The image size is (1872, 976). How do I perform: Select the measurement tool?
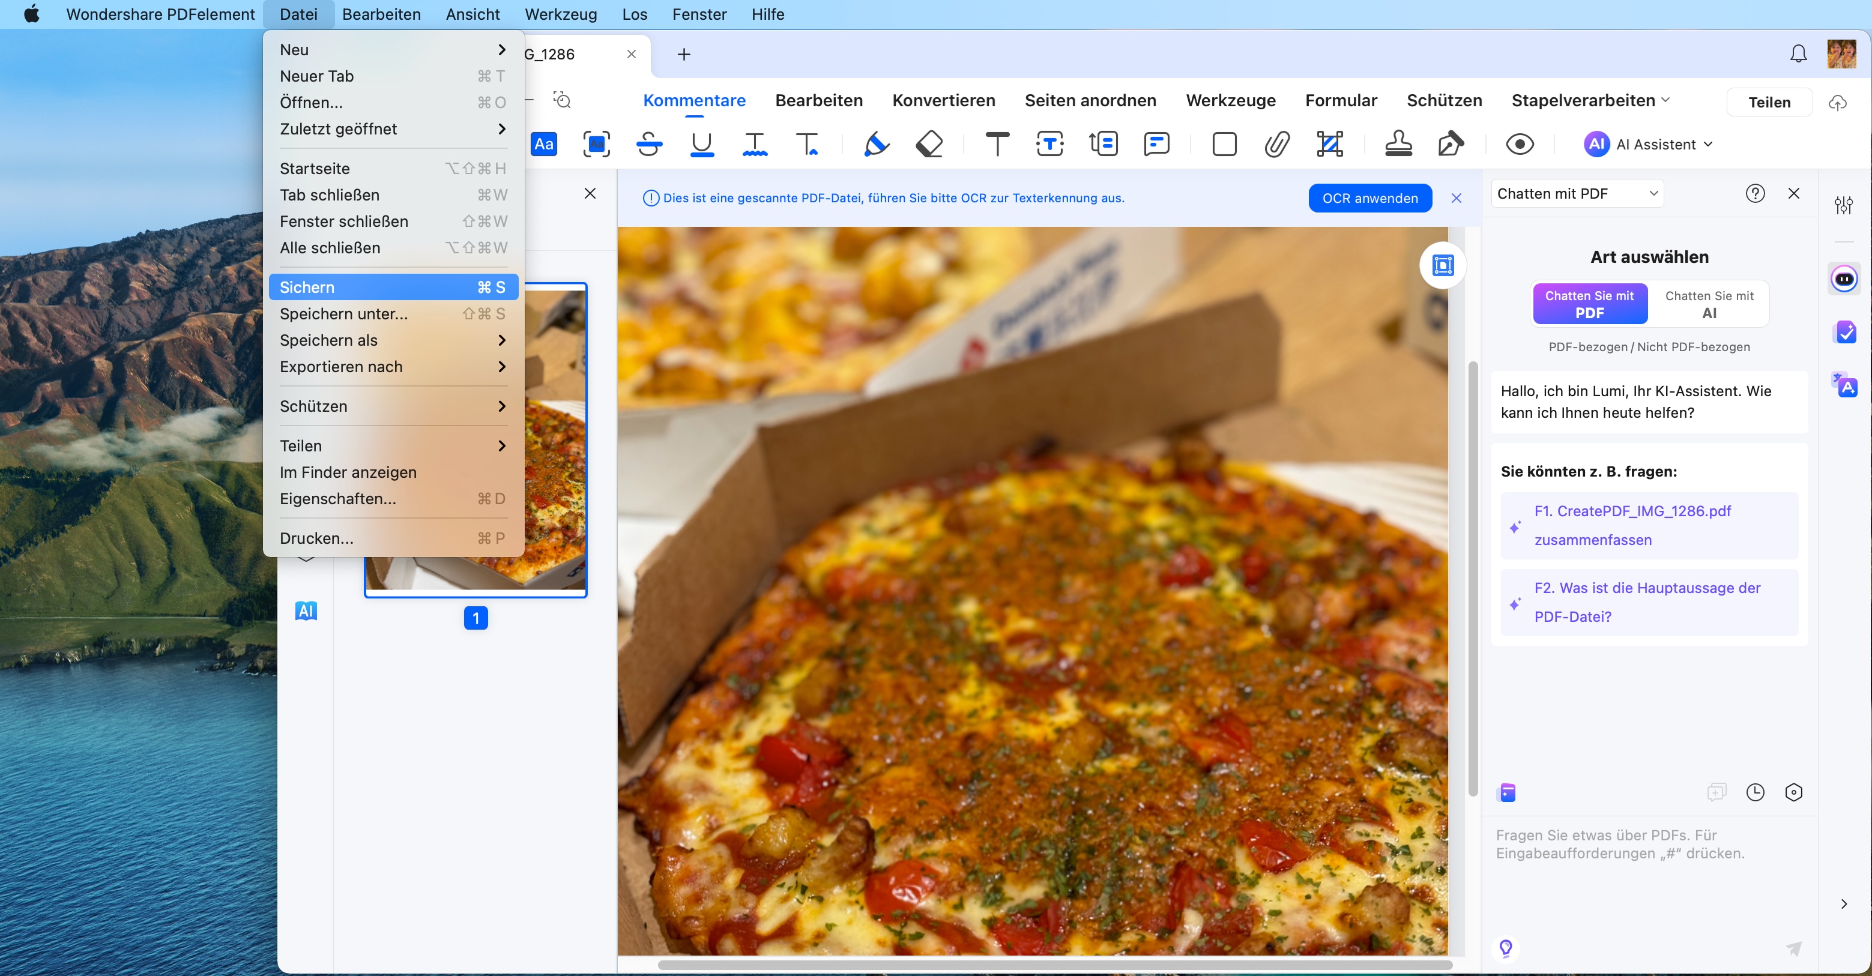(x=1330, y=144)
